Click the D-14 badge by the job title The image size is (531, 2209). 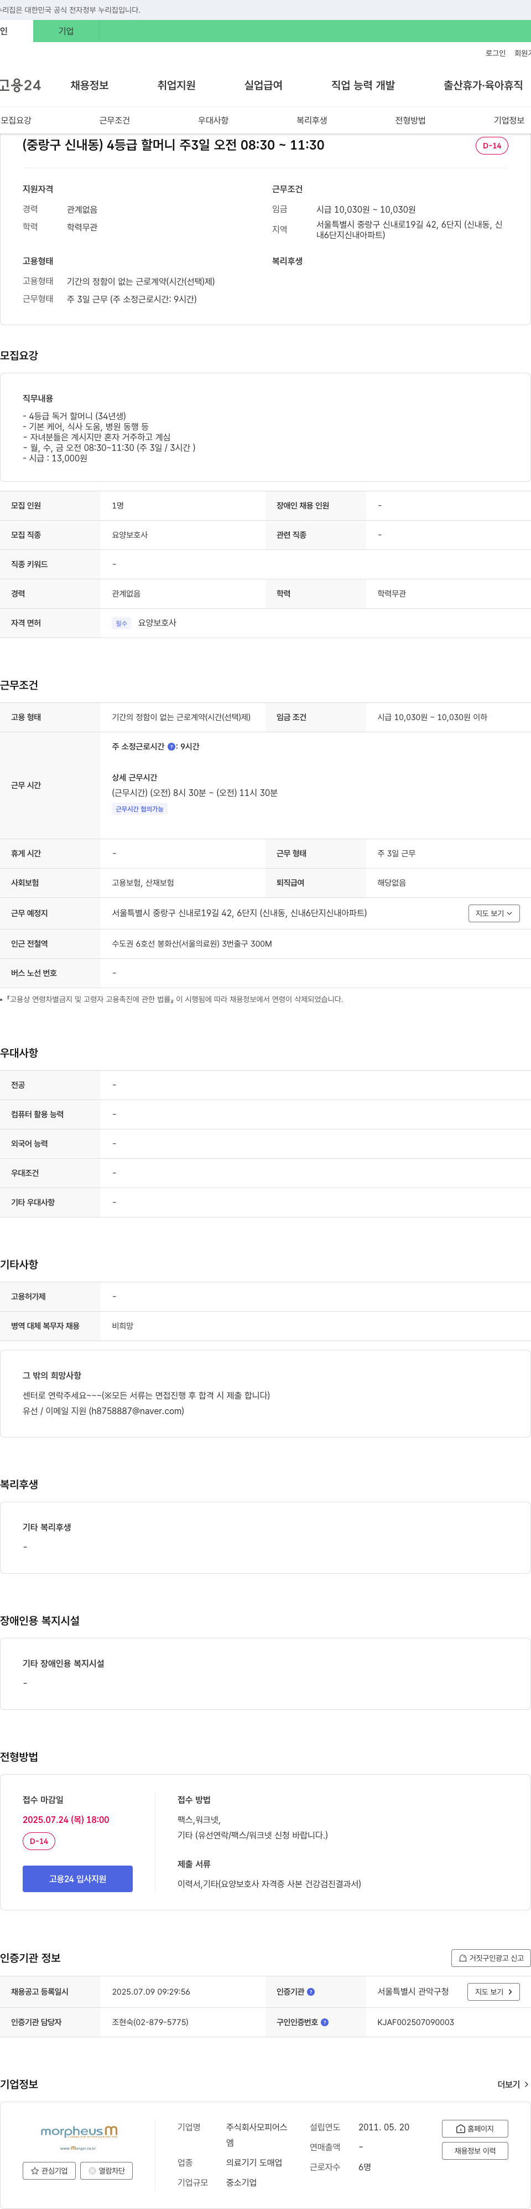[492, 146]
